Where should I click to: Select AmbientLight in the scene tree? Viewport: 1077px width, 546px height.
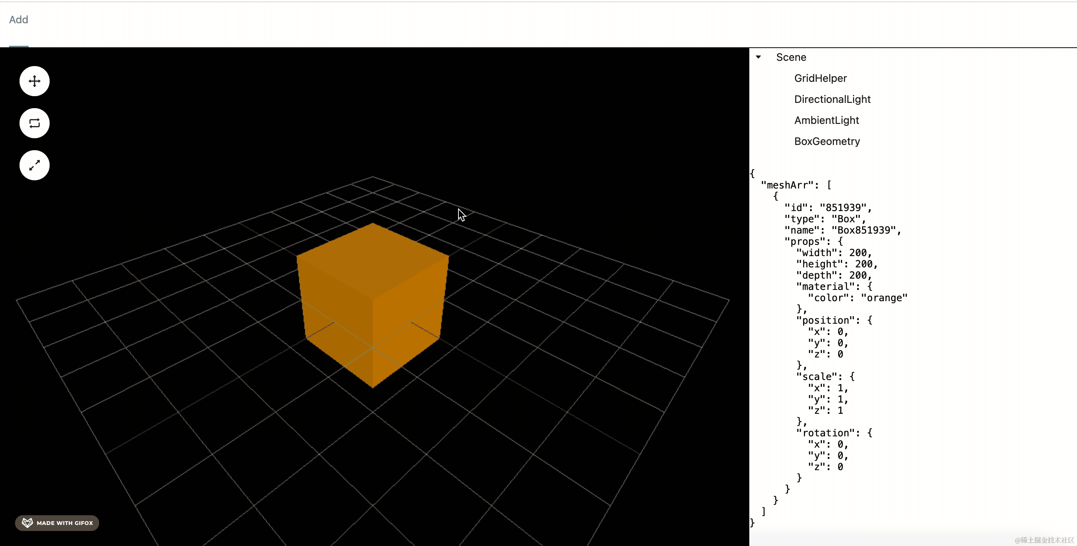[826, 120]
